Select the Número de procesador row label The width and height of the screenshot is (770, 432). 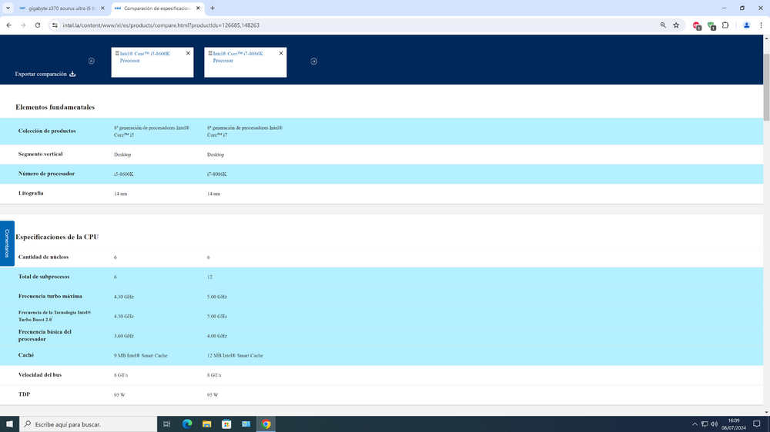[47, 174]
